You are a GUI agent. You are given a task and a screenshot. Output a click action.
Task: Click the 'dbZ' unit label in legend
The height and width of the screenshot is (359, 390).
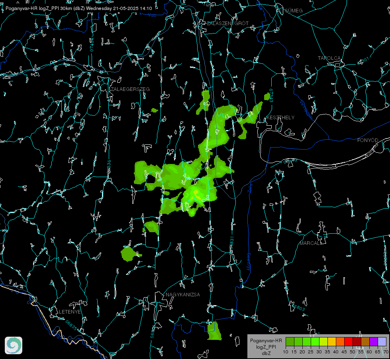(x=266, y=353)
